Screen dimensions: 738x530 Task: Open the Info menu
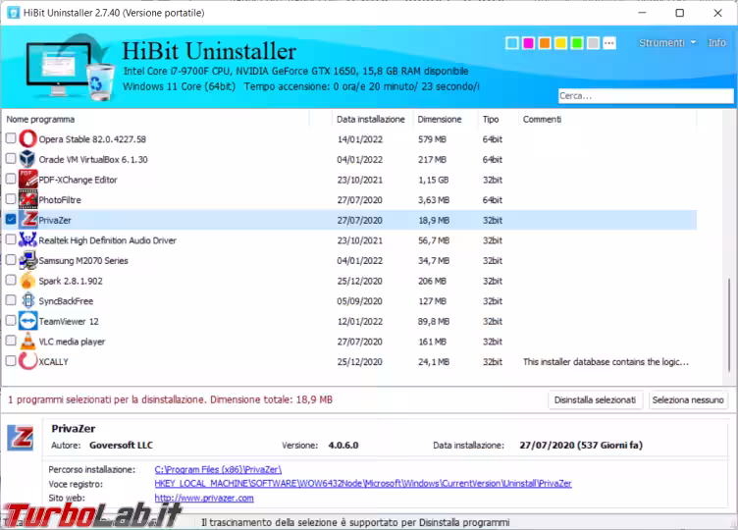716,43
